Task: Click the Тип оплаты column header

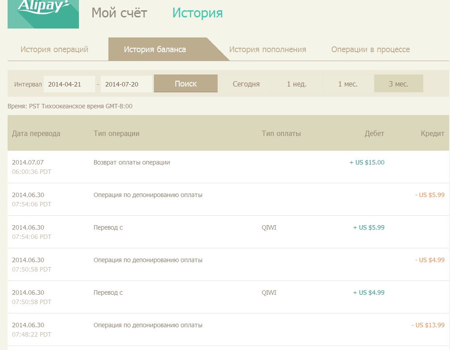Action: pos(281,133)
